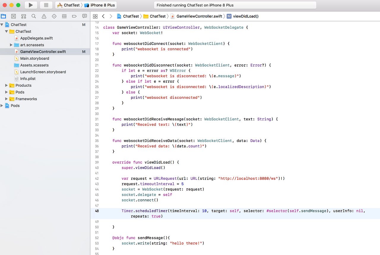Select the Products folder row

(x=45, y=85)
